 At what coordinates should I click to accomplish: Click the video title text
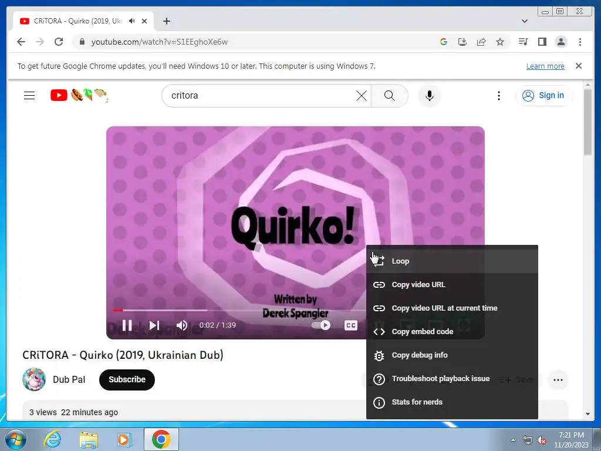click(x=123, y=355)
